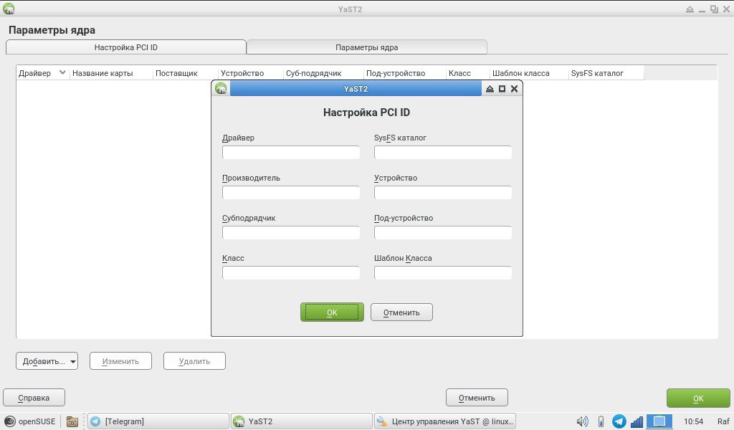Focus the Класс input field
The image size is (734, 430).
pyautogui.click(x=291, y=273)
